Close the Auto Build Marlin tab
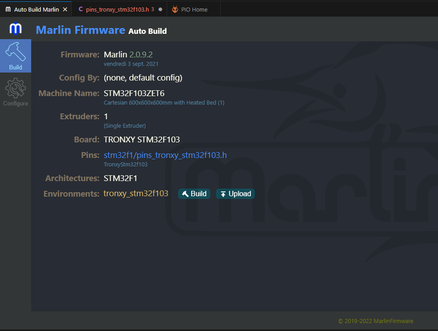The image size is (438, 331). [x=65, y=9]
